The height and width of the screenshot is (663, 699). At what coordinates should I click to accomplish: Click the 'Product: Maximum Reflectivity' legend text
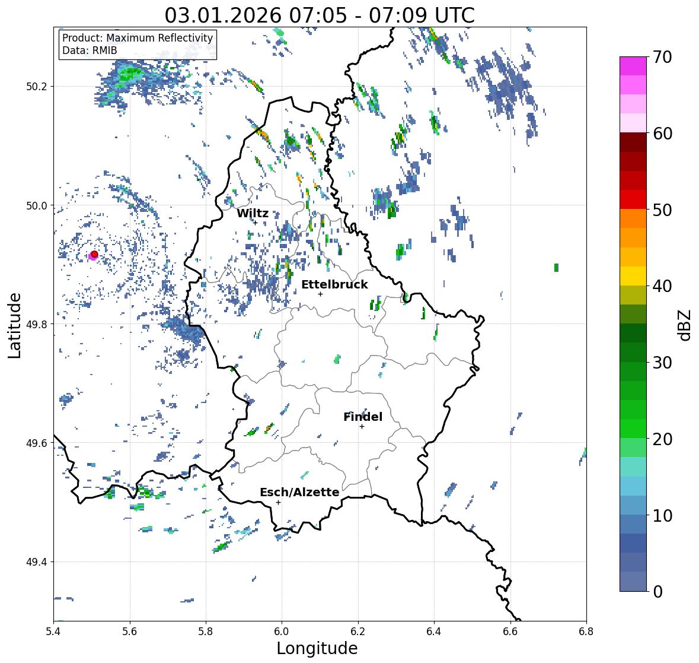(x=138, y=38)
